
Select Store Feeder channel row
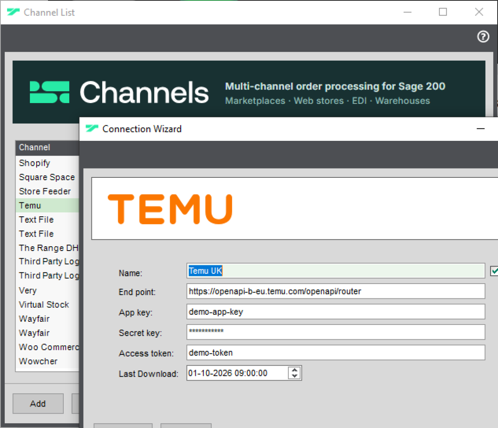[x=47, y=191]
